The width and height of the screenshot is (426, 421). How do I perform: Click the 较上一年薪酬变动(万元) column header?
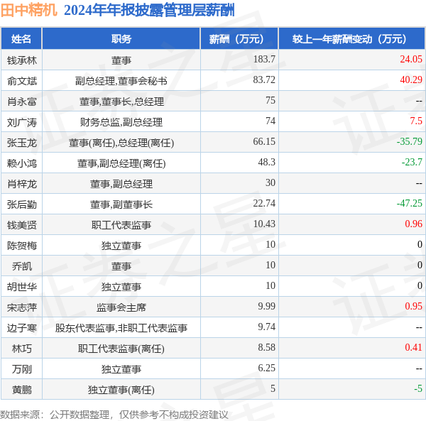pyautogui.click(x=352, y=39)
